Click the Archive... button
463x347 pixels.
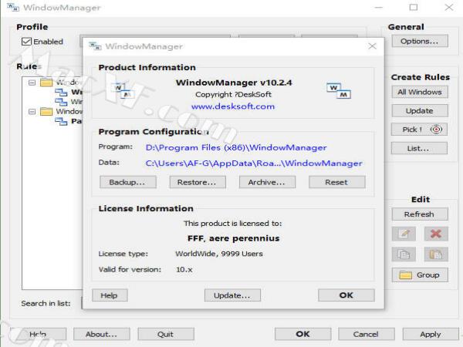coord(267,182)
